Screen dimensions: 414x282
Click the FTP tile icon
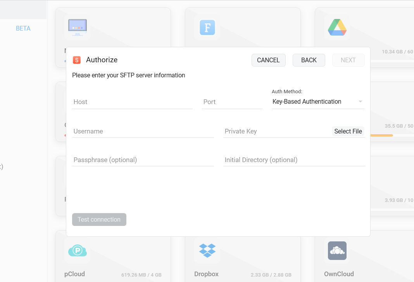(x=207, y=27)
